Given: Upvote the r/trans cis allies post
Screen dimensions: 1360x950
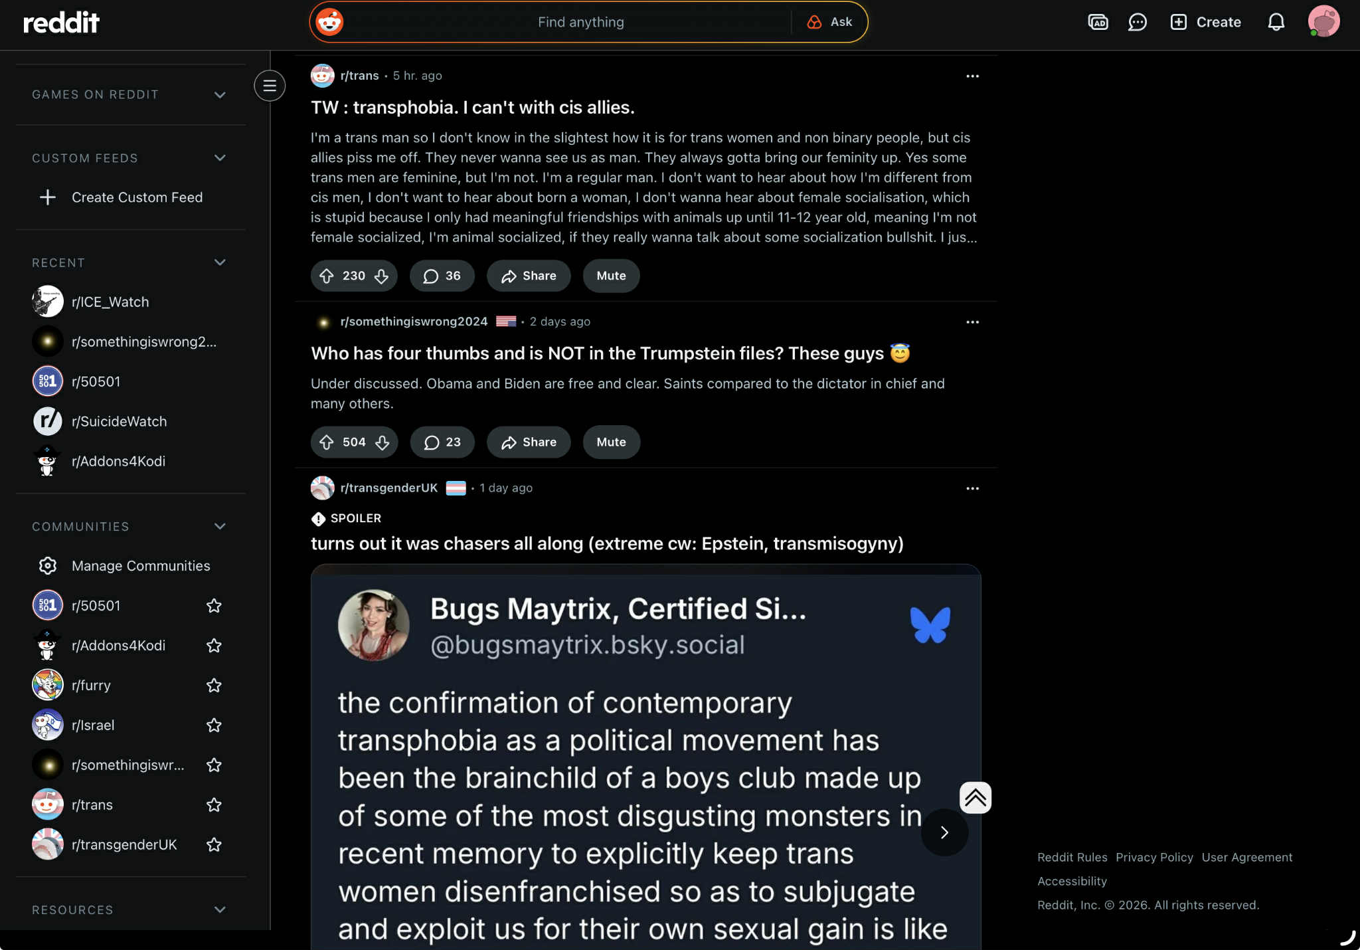Looking at the screenshot, I should point(326,276).
